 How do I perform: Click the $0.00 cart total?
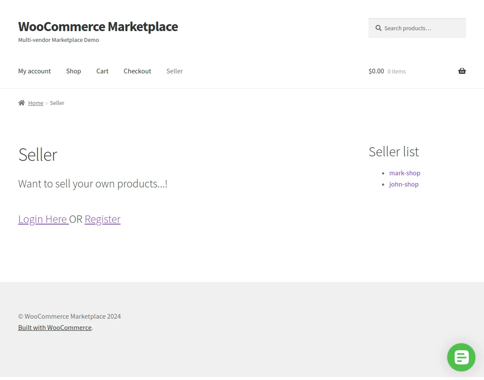click(376, 71)
